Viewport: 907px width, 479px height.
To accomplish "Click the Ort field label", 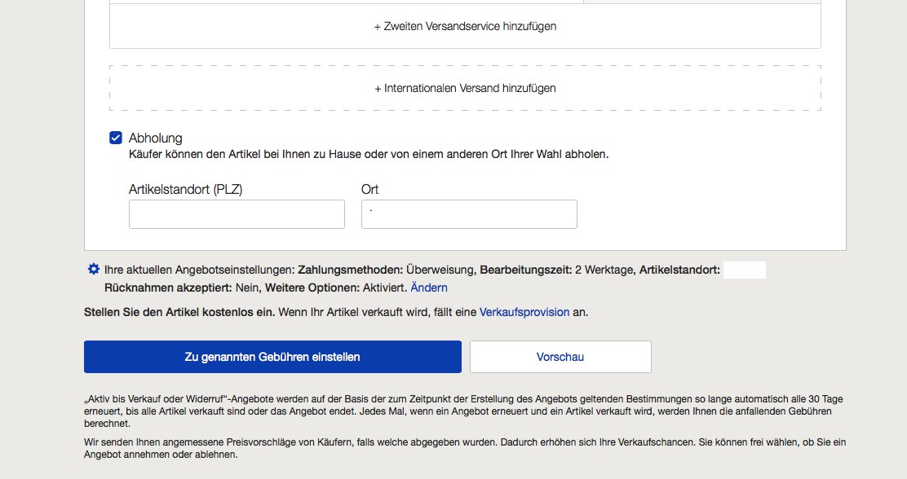I will pyautogui.click(x=370, y=189).
